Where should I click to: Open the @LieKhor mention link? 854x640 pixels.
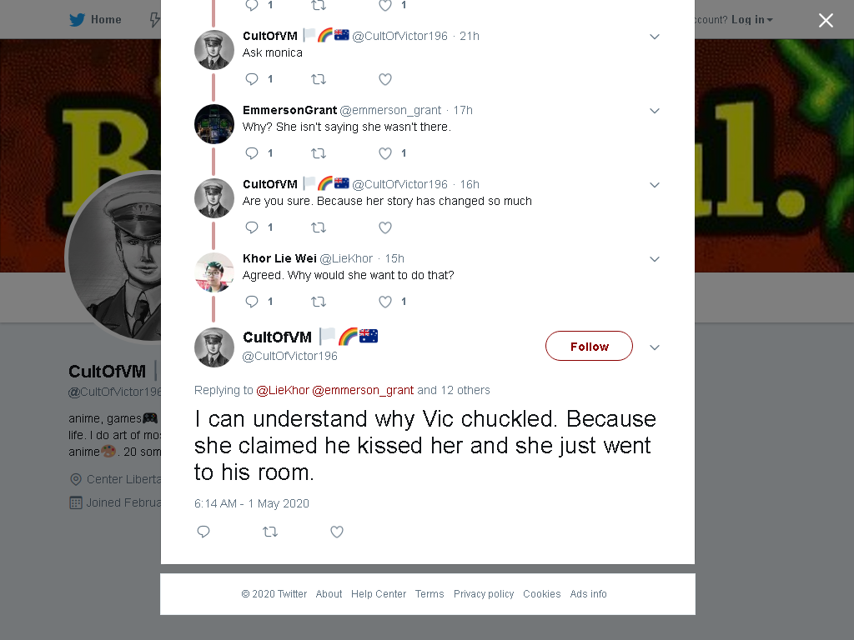click(x=283, y=390)
